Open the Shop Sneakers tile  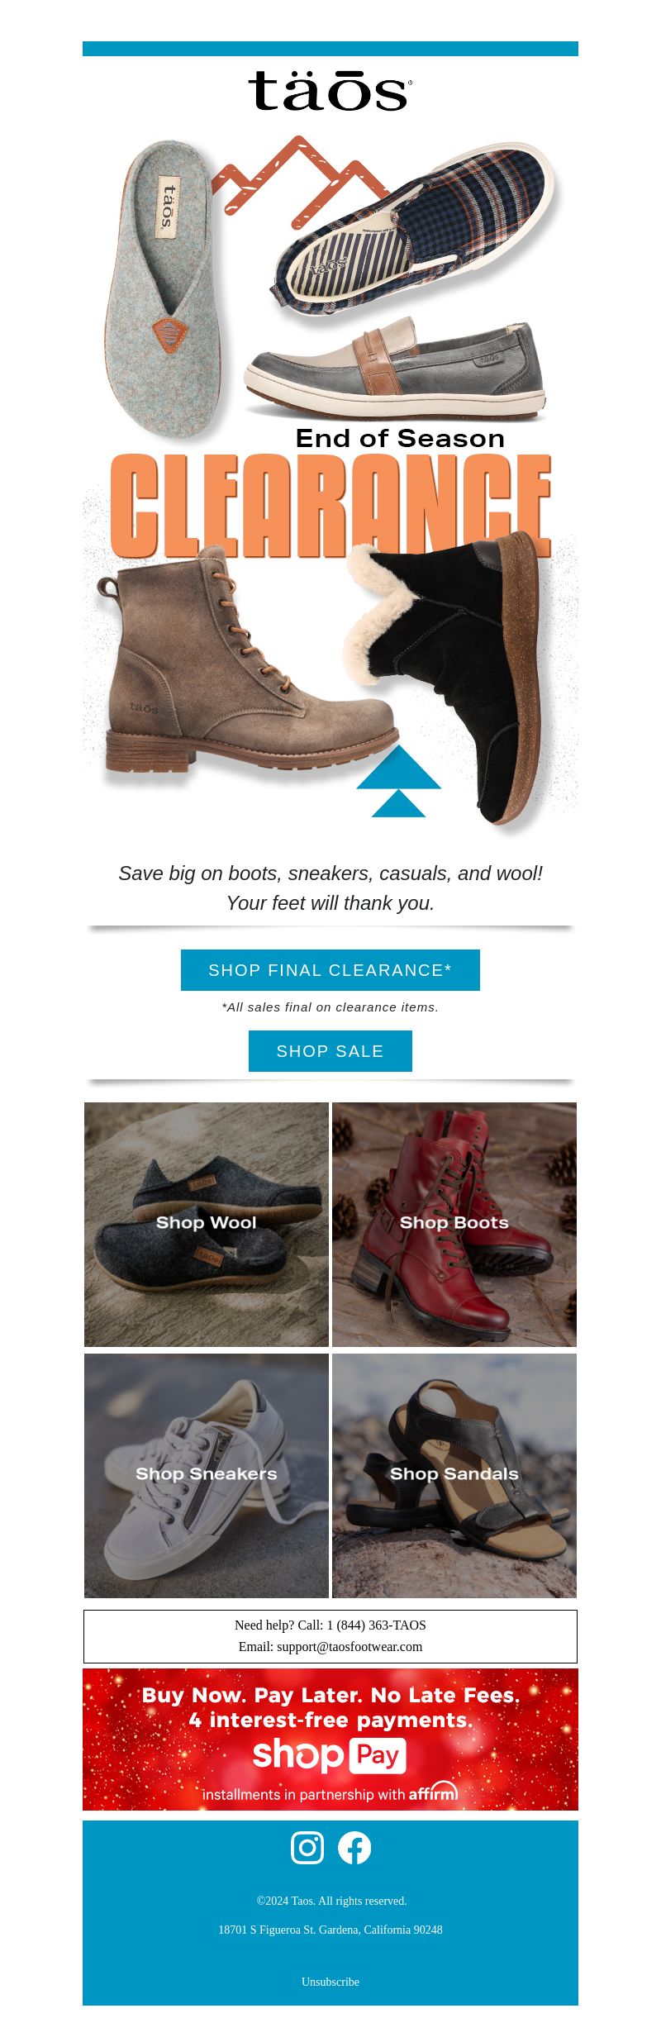pyautogui.click(x=207, y=1476)
